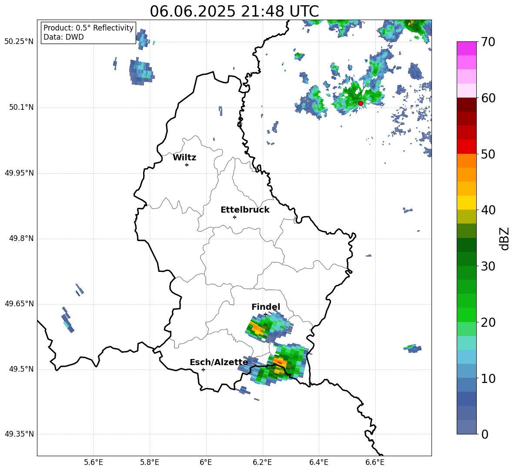Viewport: 515px width, 471px height.
Task: Click the 50.1°N latitude label
Action: pos(21,108)
